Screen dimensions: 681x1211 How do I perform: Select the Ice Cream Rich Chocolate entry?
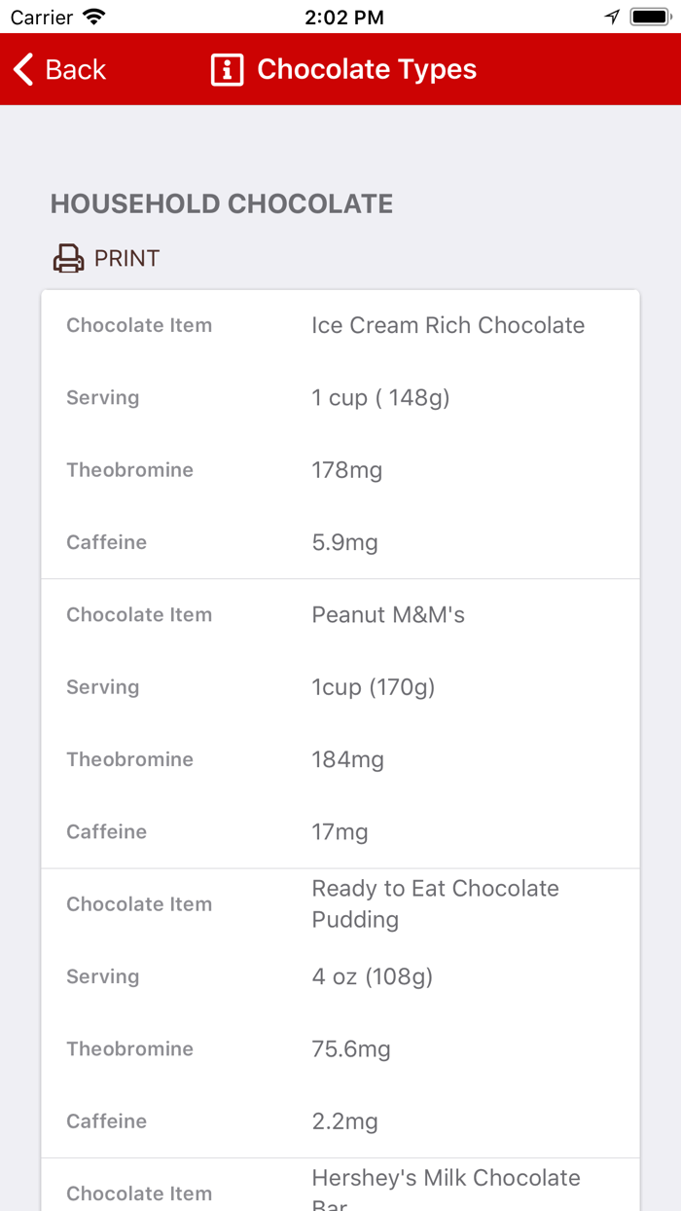click(448, 324)
